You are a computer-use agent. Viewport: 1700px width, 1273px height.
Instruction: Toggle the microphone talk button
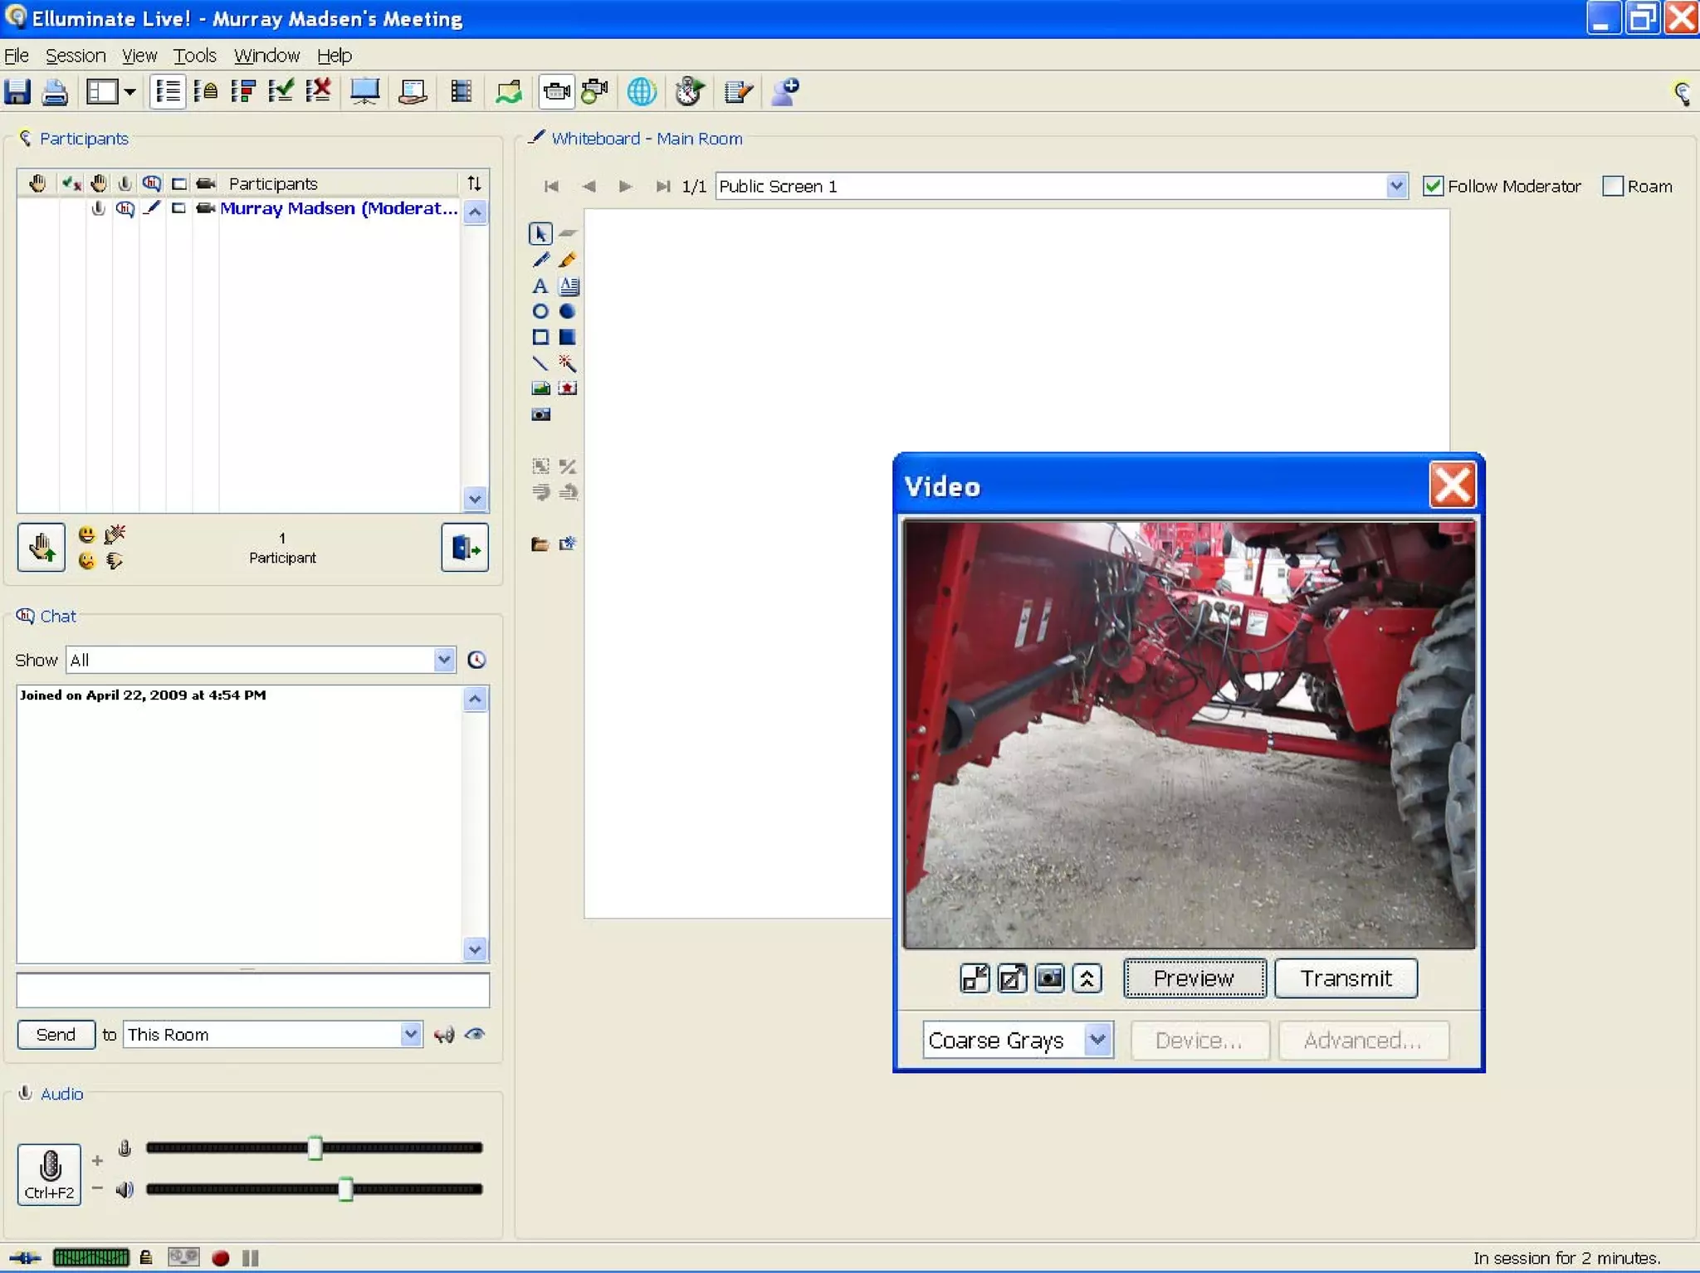coord(50,1173)
